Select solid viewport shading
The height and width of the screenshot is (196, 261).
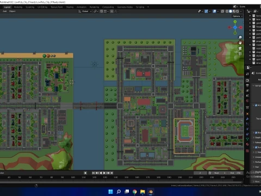231,11
